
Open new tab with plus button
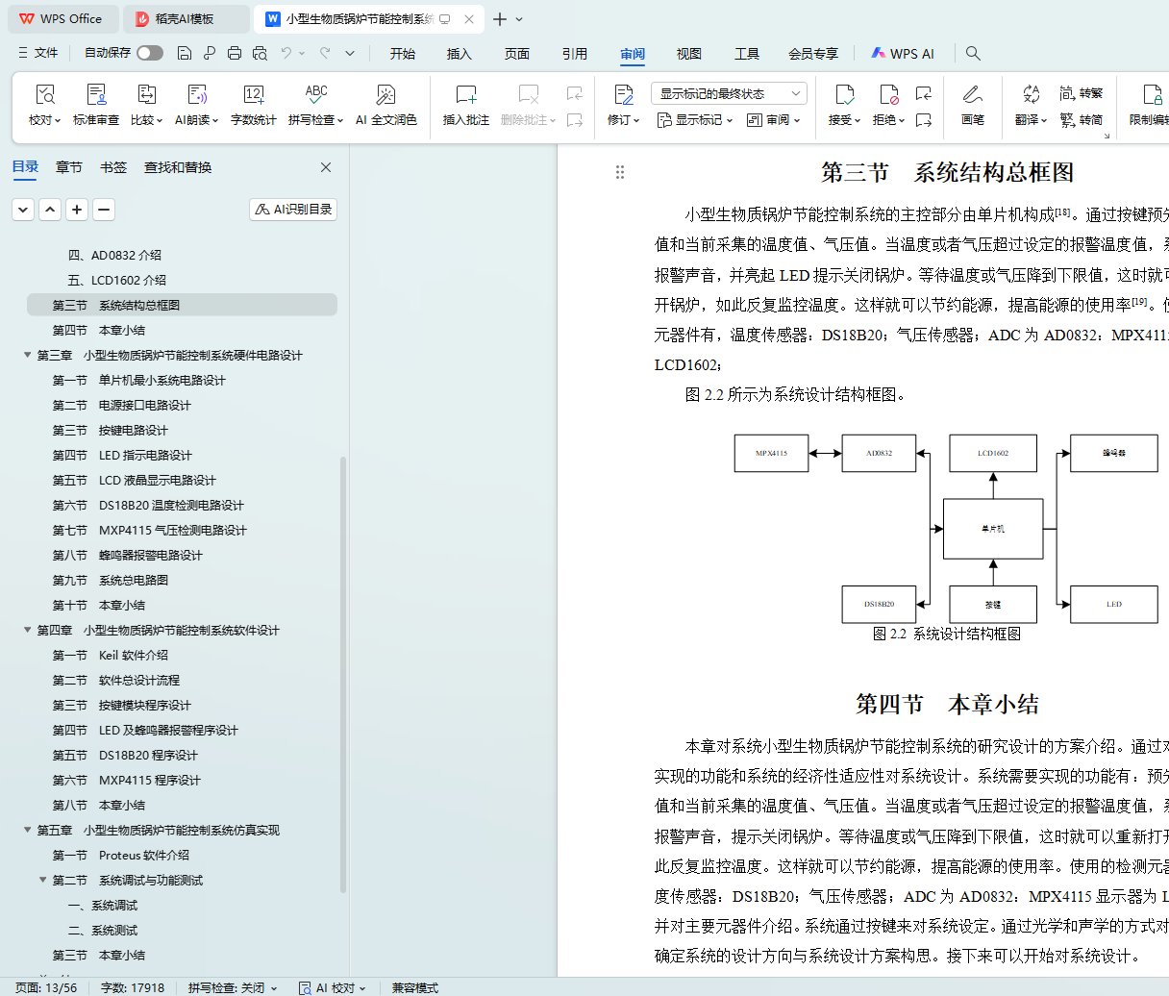point(500,19)
